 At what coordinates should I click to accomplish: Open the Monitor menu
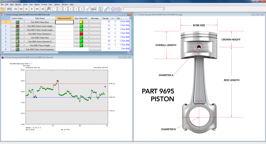point(18,5)
